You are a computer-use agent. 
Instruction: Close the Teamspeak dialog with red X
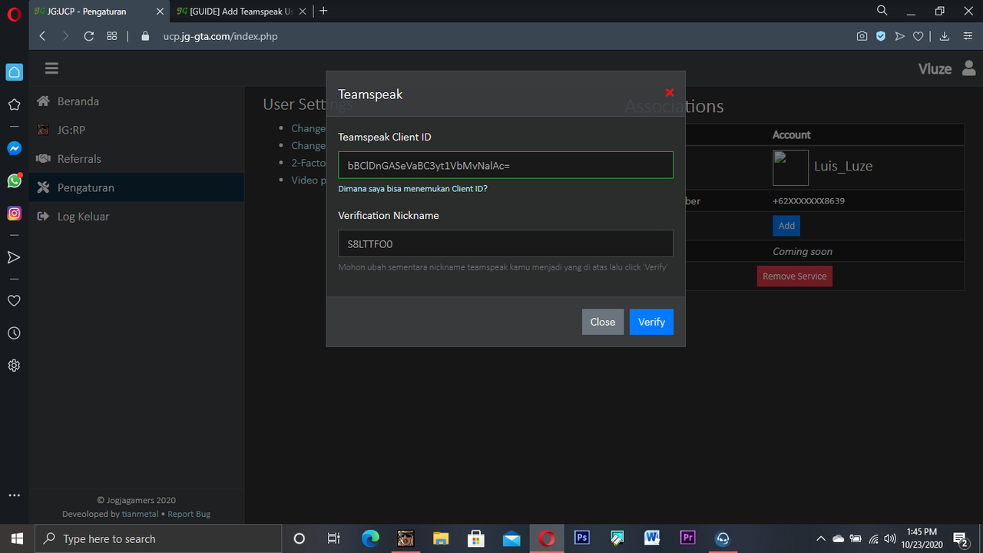click(x=669, y=93)
